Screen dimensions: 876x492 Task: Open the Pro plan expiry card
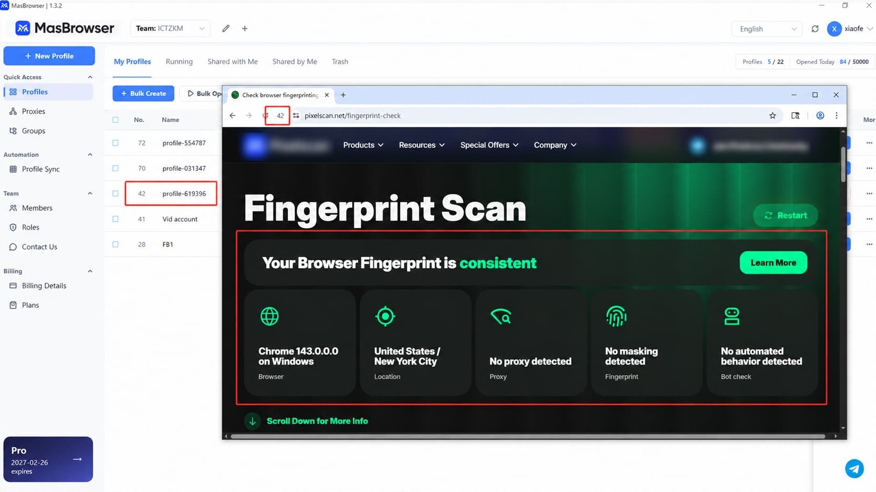click(48, 459)
